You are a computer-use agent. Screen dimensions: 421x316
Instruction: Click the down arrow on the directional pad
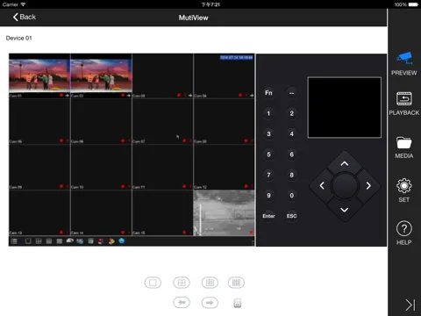click(x=345, y=210)
